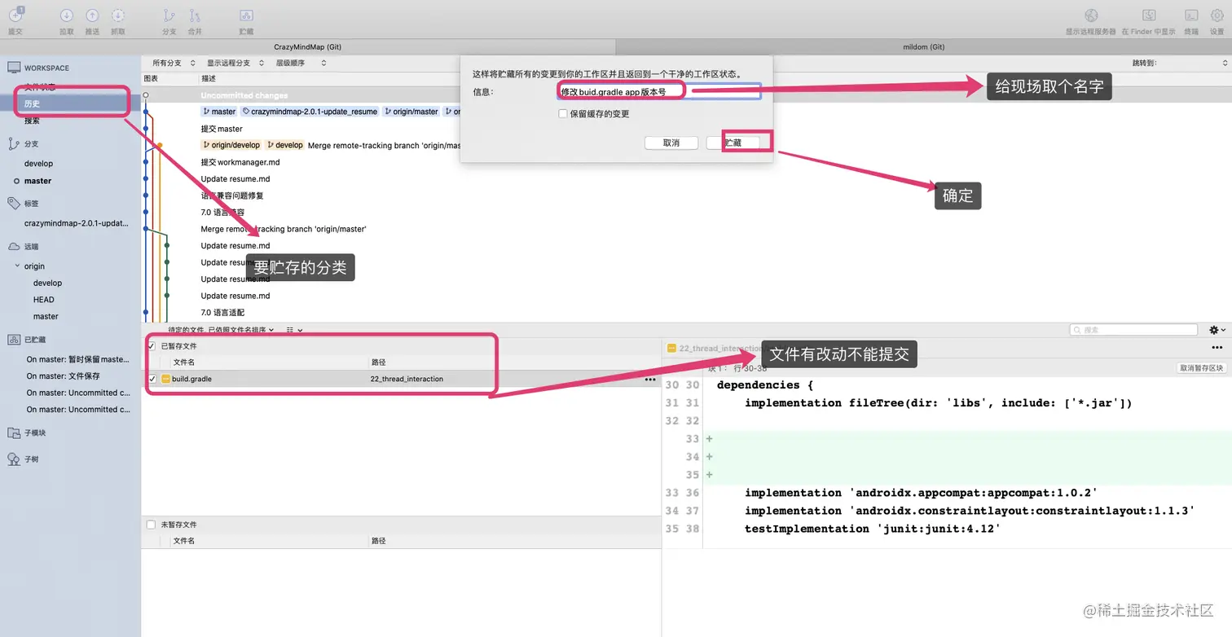Uncheck the 已暂存文件 header checkbox
This screenshot has height=637, width=1232.
tap(151, 346)
